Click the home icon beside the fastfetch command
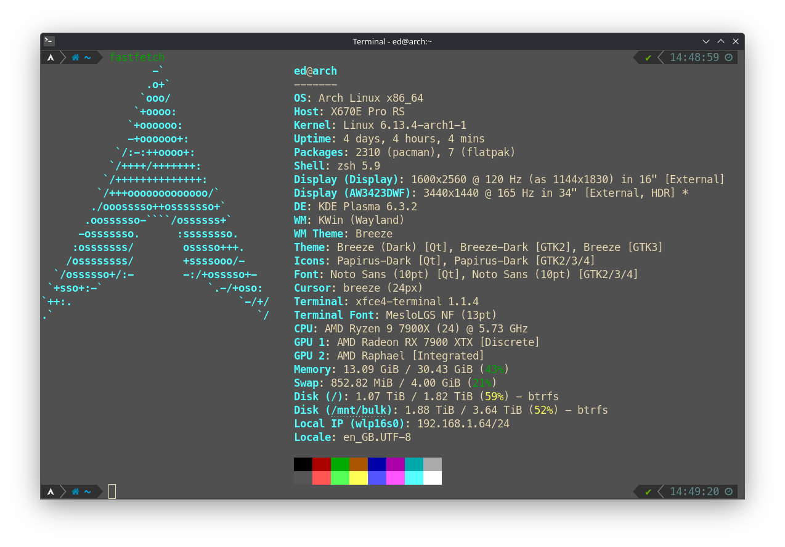785x547 pixels. (75, 57)
